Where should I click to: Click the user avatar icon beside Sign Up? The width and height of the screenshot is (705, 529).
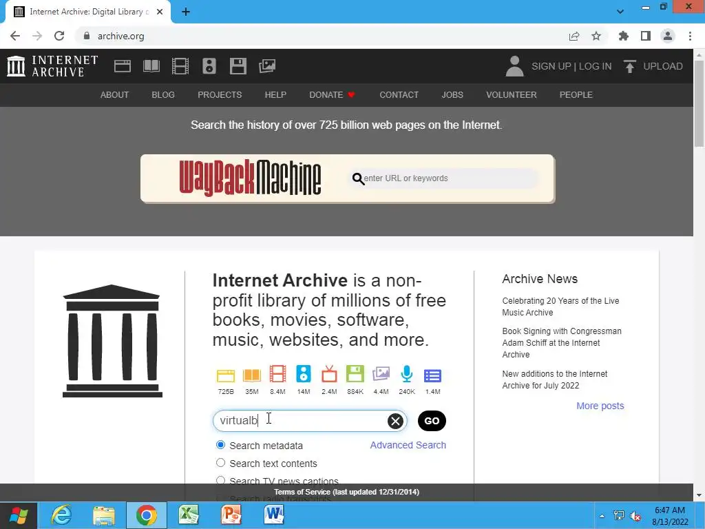(x=515, y=66)
